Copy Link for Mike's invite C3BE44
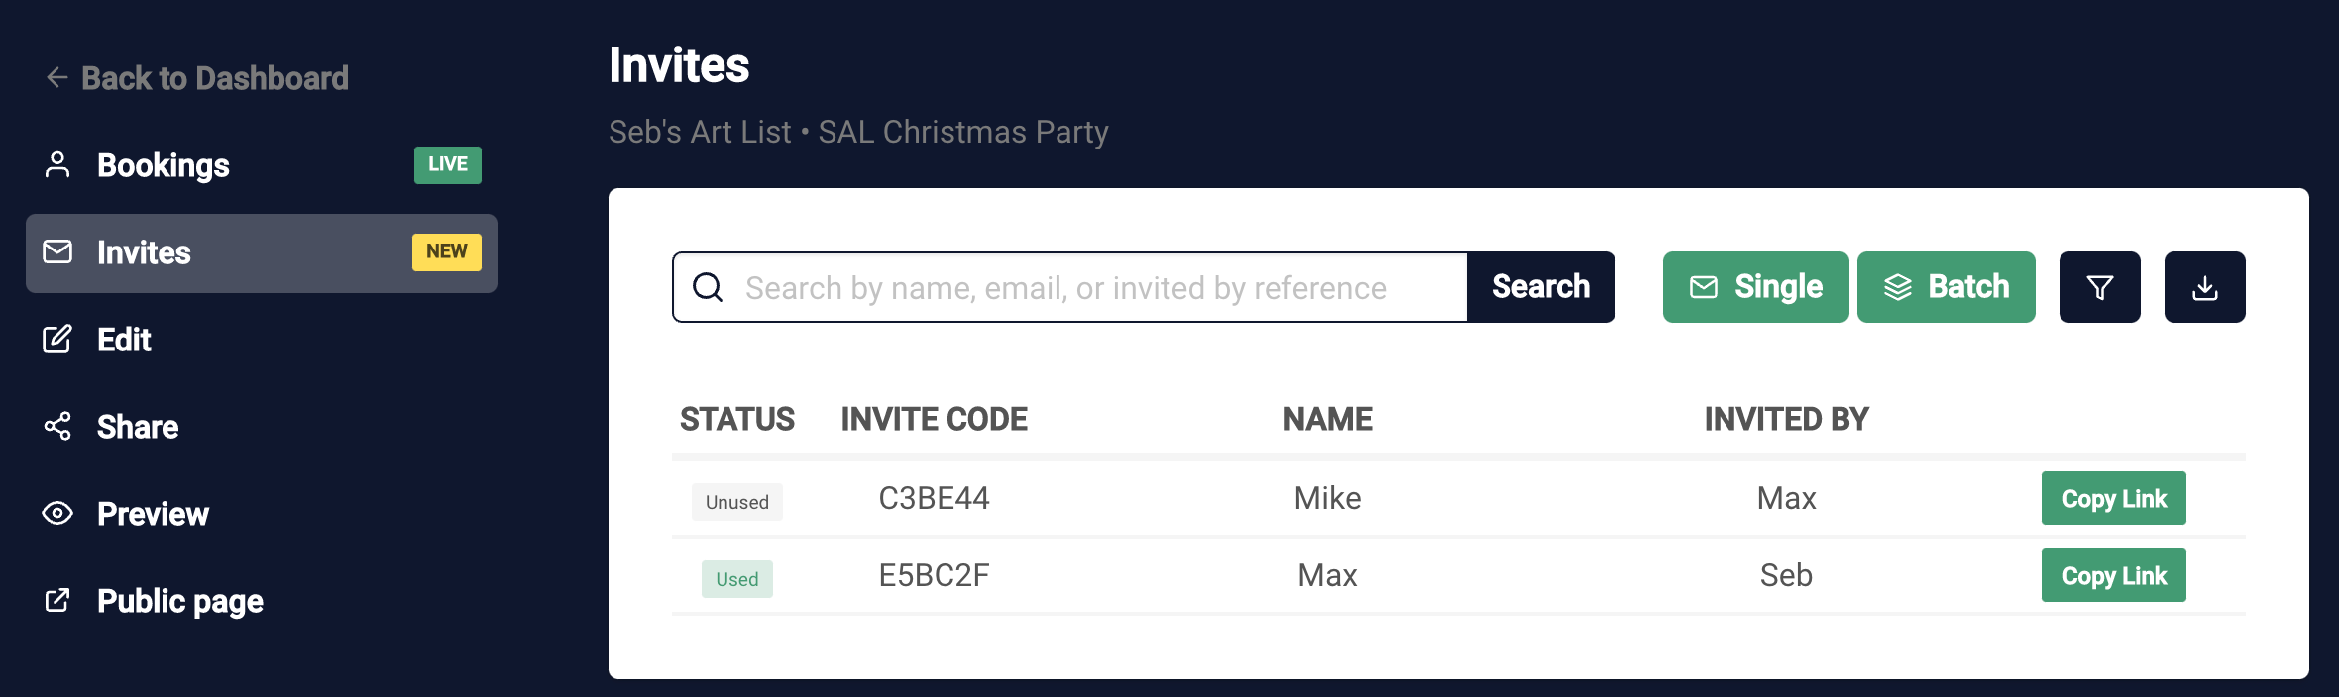 tap(2113, 498)
